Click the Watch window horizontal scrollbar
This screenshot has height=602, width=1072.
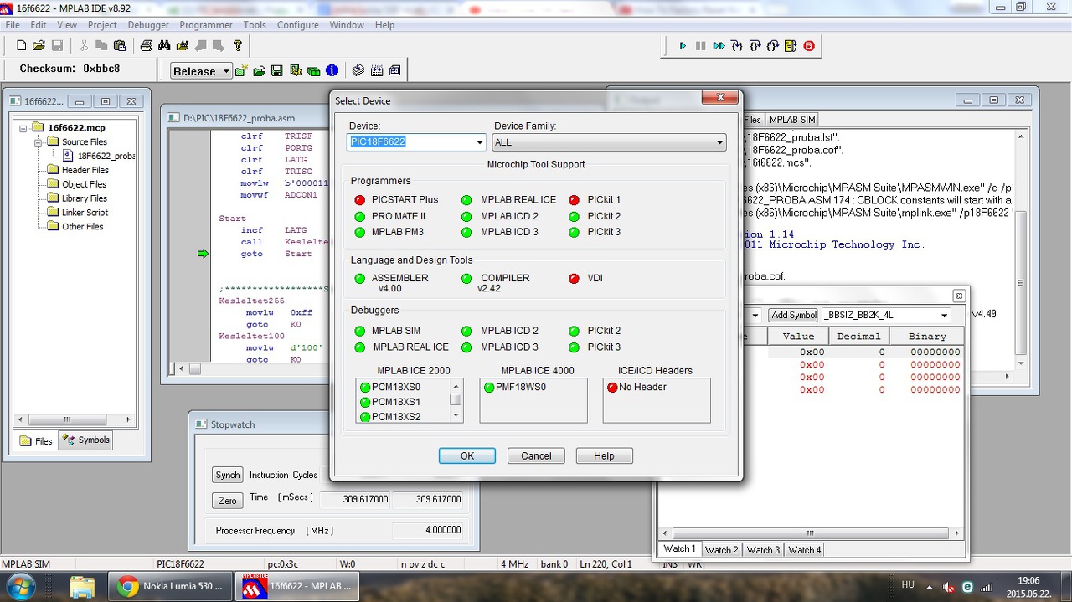pos(810,533)
